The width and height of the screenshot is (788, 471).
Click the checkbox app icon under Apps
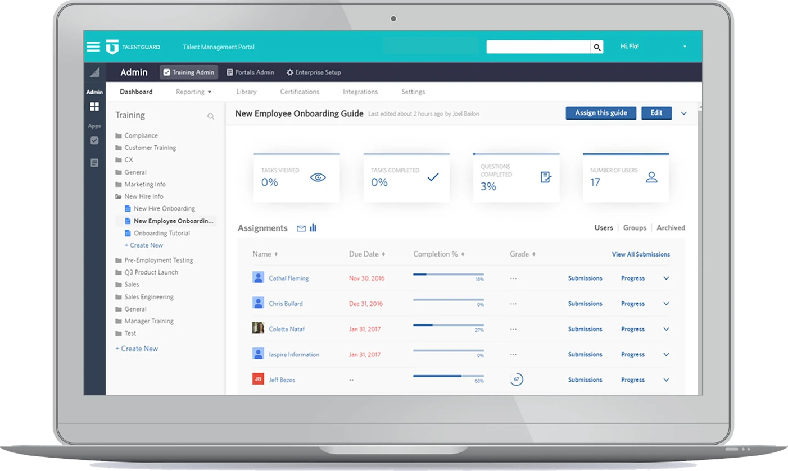point(94,141)
